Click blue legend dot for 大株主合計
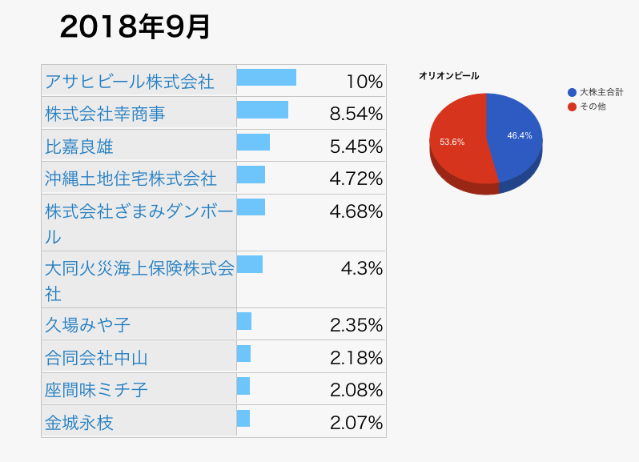 tap(572, 92)
